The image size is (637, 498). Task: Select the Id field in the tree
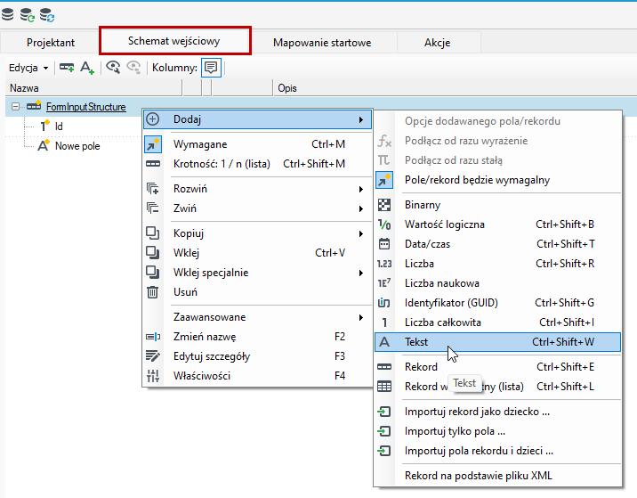59,127
